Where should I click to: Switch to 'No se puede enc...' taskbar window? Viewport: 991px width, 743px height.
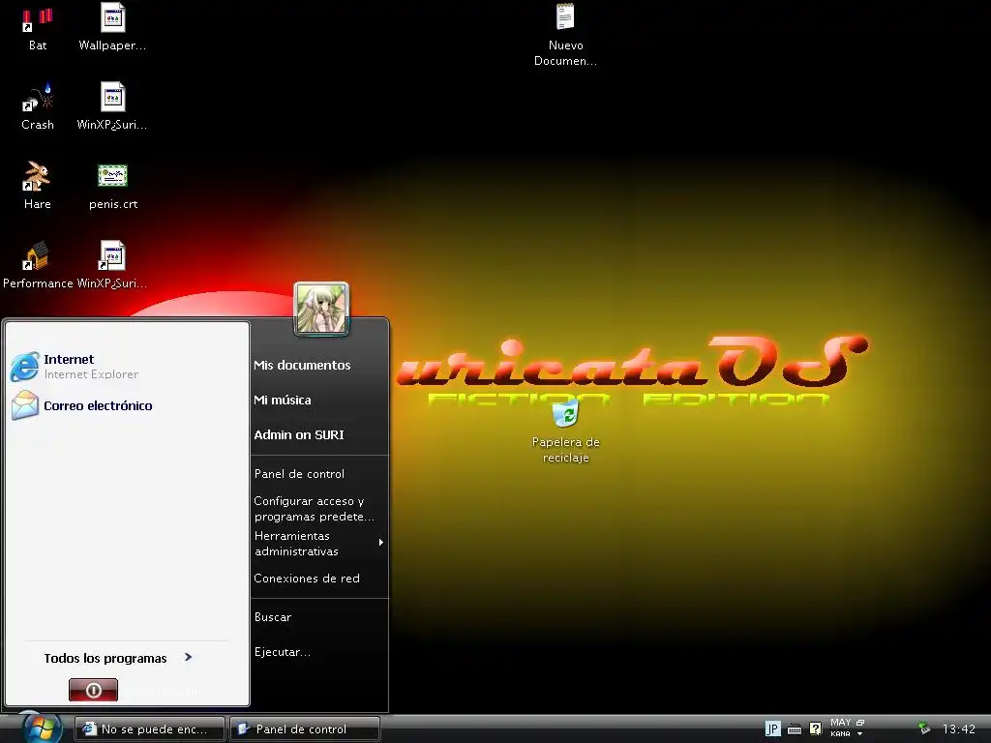pyautogui.click(x=150, y=729)
